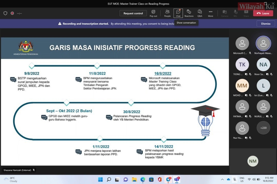Switch the ENG US input language
This screenshot has height=184, width=277.
click(242, 179)
